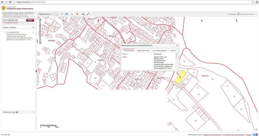259x136 pixels.
Task: Open the Сведения об обновлениях link
Action: [x=212, y=135]
